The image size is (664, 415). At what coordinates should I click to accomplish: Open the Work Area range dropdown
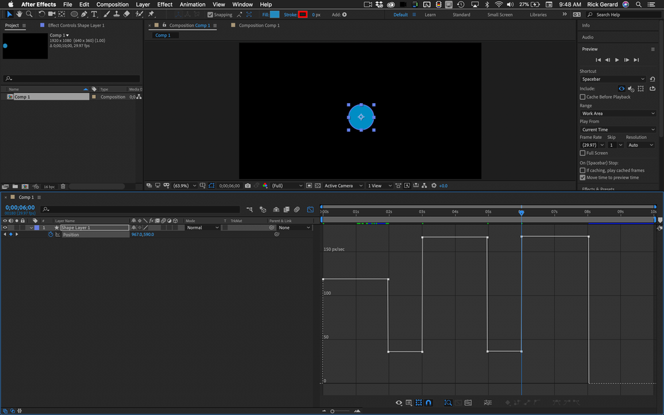pos(618,114)
